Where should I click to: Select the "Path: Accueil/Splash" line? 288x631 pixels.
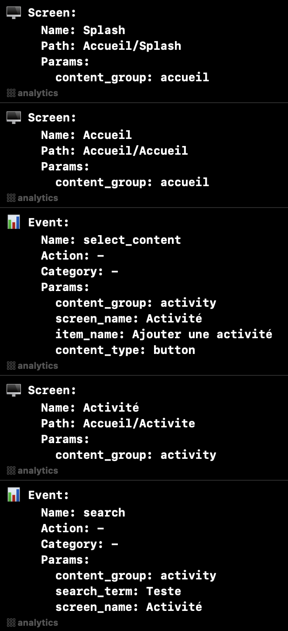pyautogui.click(x=111, y=46)
